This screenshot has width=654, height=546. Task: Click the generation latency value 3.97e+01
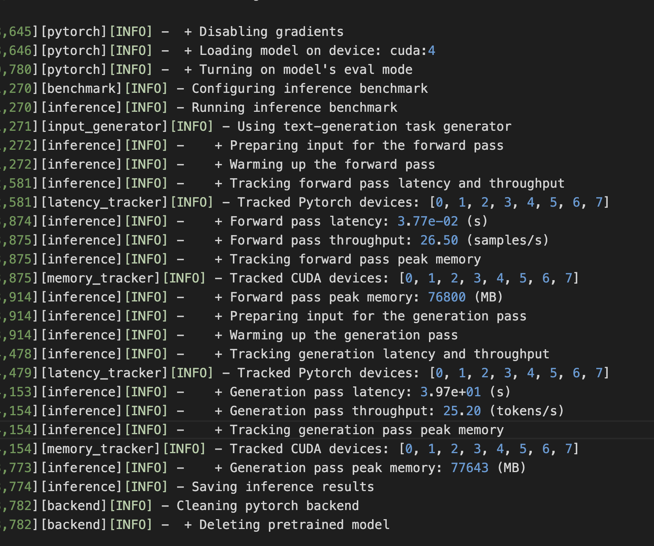coord(450,392)
